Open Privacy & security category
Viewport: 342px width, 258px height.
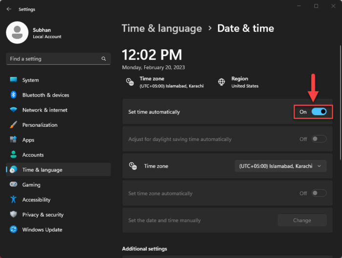tap(59, 215)
